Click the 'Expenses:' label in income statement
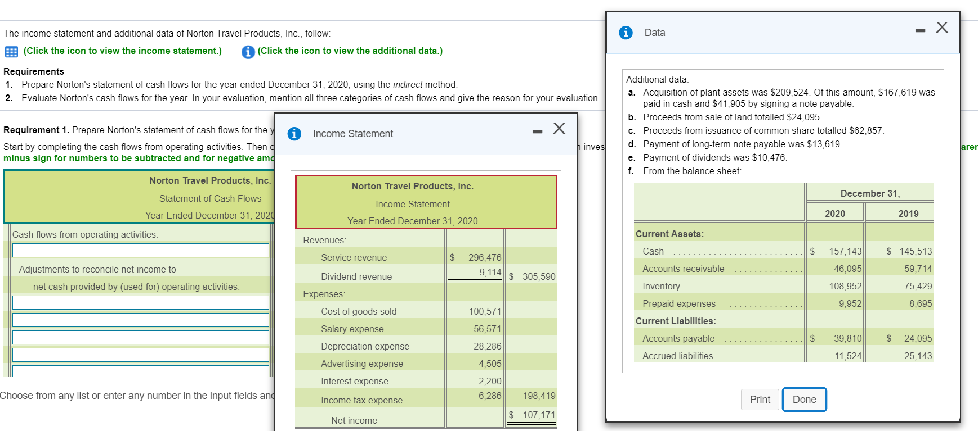Screen dimensions: 978x431 [x=324, y=294]
